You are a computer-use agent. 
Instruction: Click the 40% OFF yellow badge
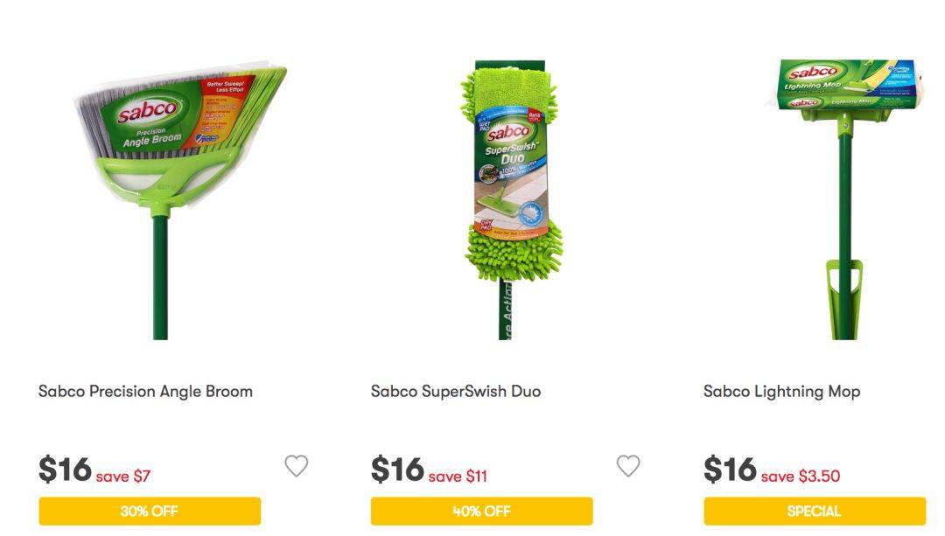[x=481, y=512]
